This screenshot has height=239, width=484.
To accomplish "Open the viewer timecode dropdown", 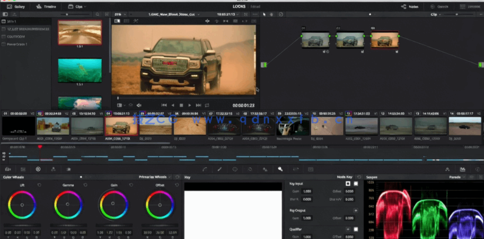I will (228, 14).
